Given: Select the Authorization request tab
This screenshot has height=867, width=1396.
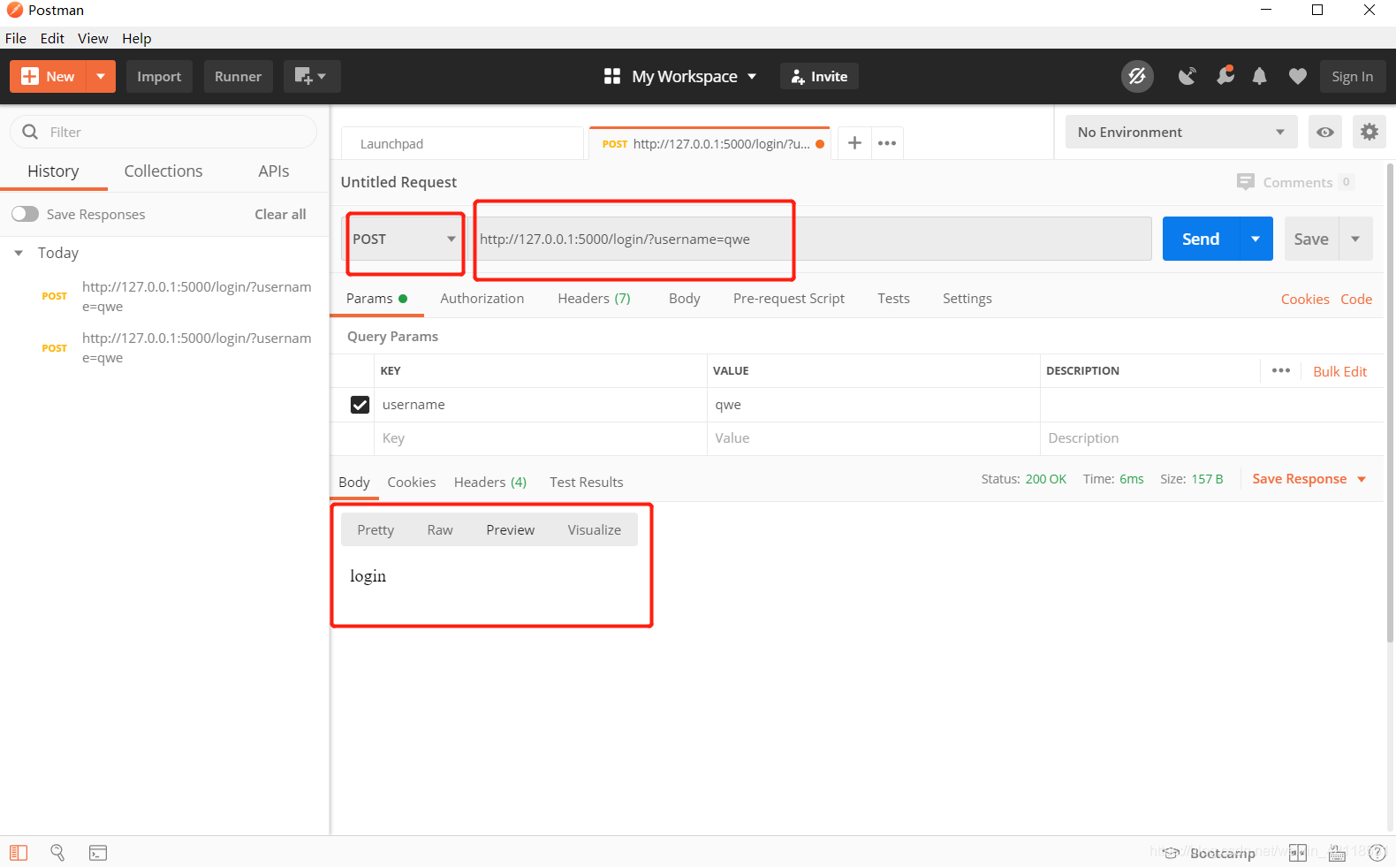Looking at the screenshot, I should click(x=482, y=299).
